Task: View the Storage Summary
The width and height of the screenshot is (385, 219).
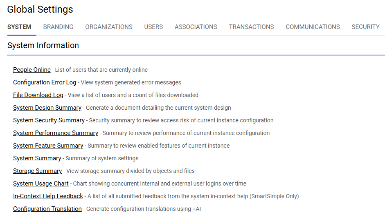Action: coord(37,171)
